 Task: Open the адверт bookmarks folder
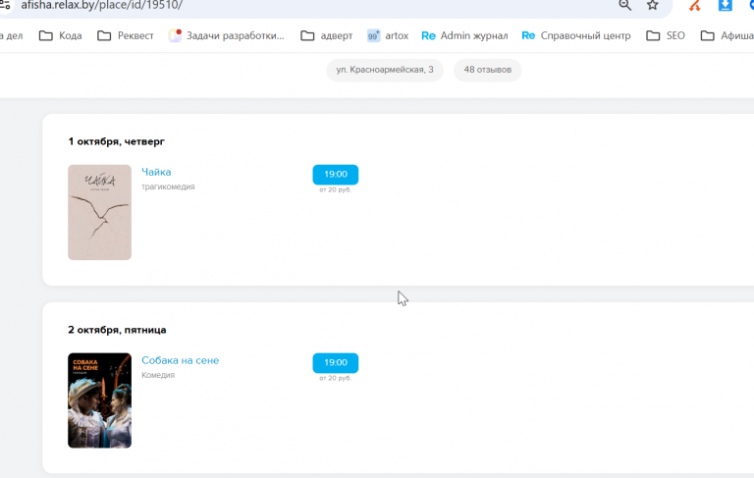click(x=327, y=35)
